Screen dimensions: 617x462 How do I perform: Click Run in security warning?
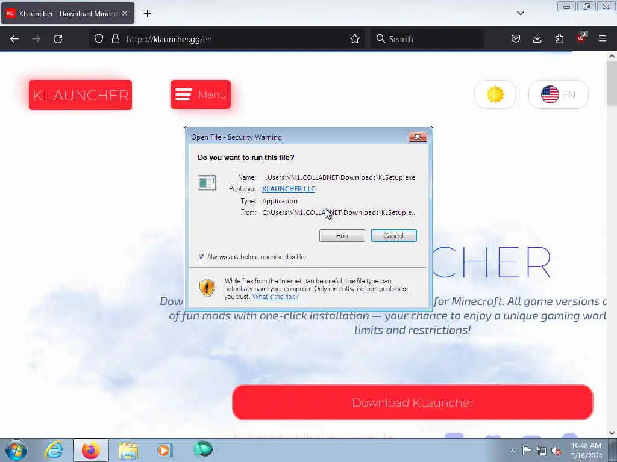point(342,236)
